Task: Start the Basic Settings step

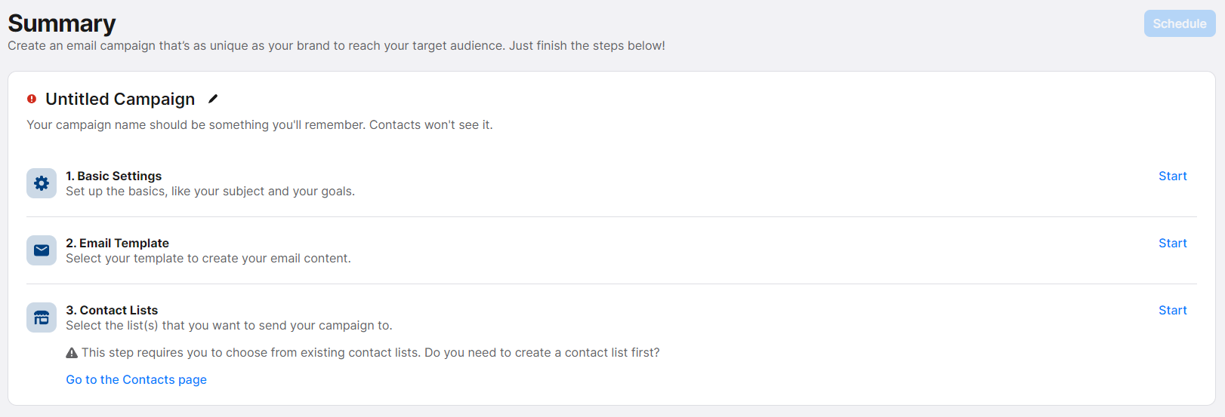Action: 1172,176
